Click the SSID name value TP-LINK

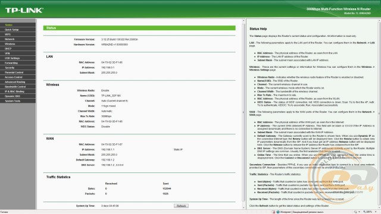click(111, 96)
